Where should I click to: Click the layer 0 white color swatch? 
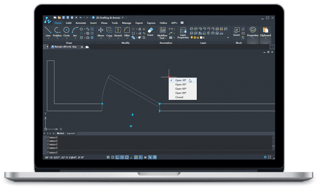pyautogui.click(x=201, y=38)
